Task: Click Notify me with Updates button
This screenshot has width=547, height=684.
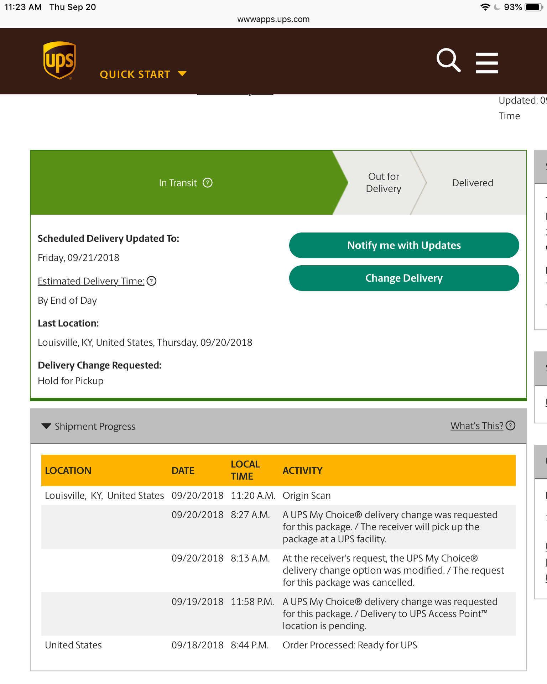Action: [x=404, y=245]
